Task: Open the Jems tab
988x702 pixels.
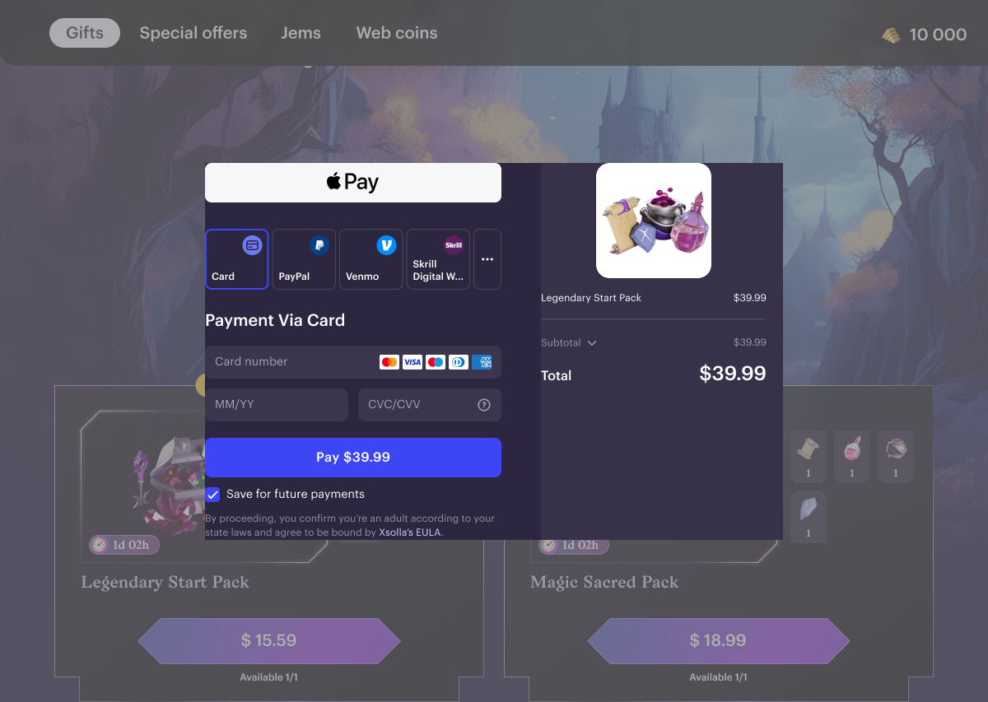Action: pos(301,33)
